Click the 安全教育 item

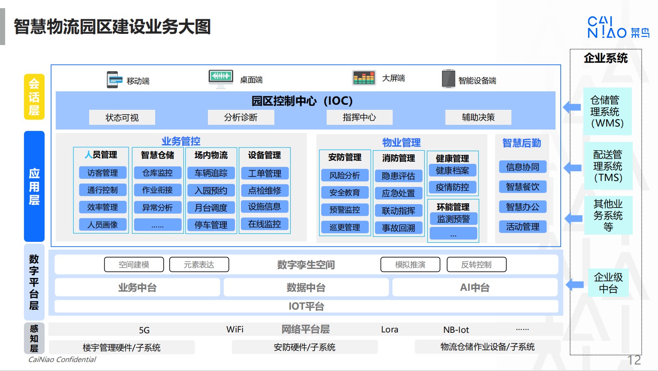pyautogui.click(x=345, y=193)
